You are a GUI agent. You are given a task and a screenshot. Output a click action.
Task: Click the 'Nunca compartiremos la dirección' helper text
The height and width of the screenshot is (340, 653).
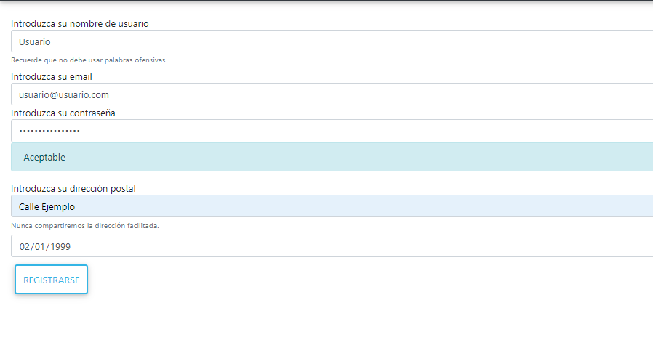[x=85, y=225]
